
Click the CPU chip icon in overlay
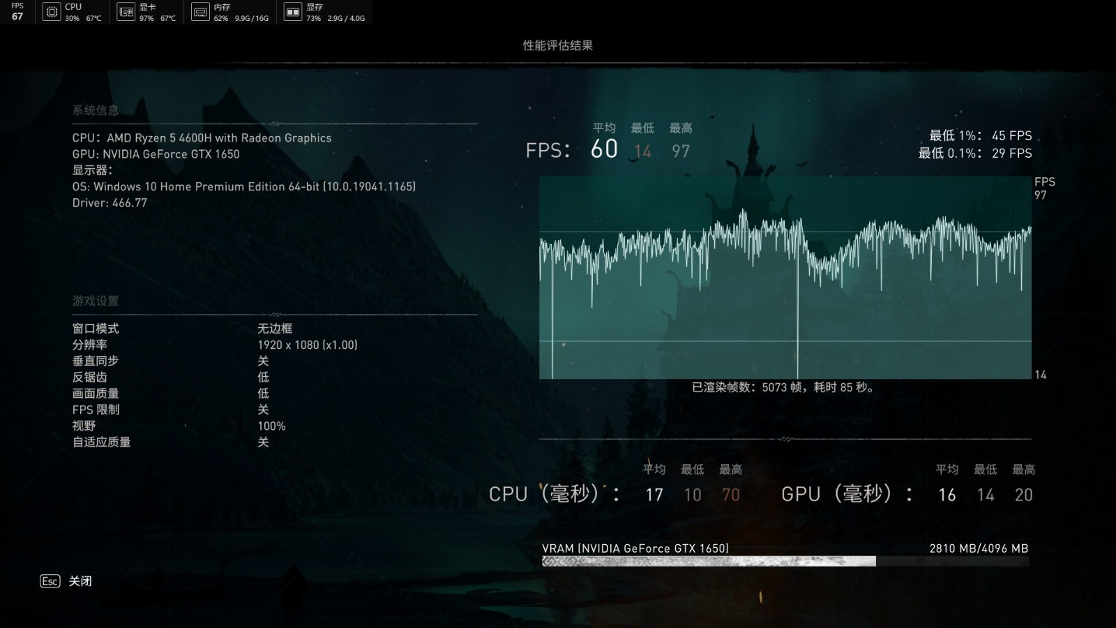pyautogui.click(x=52, y=12)
